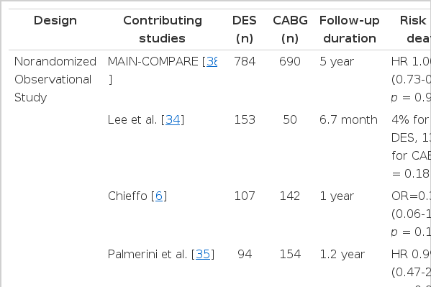
Task: Click the 690 CABG count cell
Action: [x=290, y=62]
